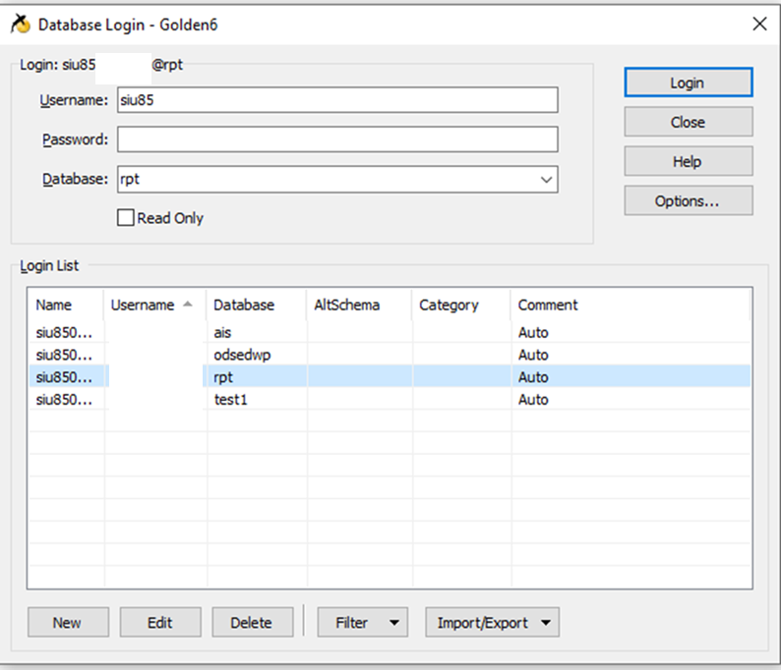The height and width of the screenshot is (670, 781).
Task: Click the Auto comment in the odsedwp row
Action: (533, 355)
